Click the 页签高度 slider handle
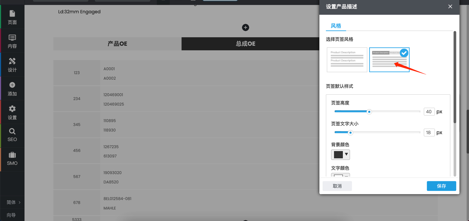This screenshot has height=221, width=469. [x=369, y=112]
